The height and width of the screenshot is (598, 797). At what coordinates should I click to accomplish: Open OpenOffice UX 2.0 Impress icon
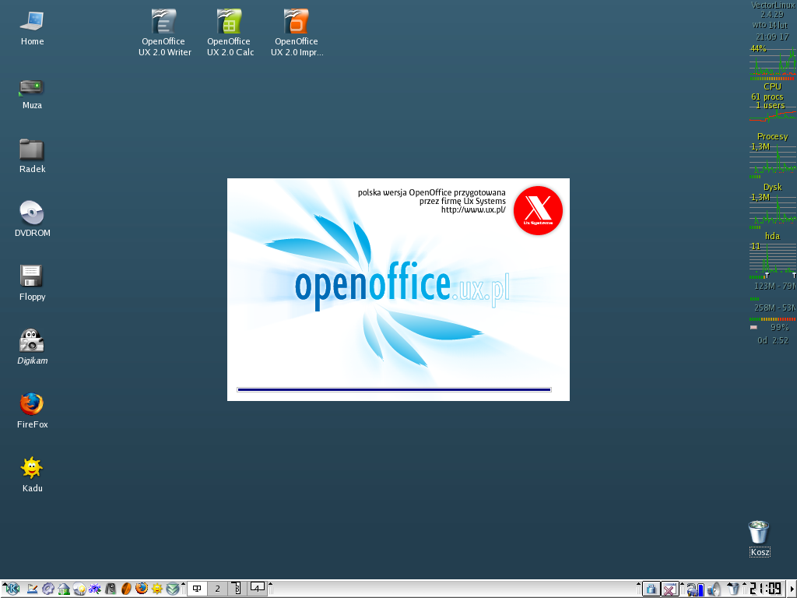(x=297, y=21)
